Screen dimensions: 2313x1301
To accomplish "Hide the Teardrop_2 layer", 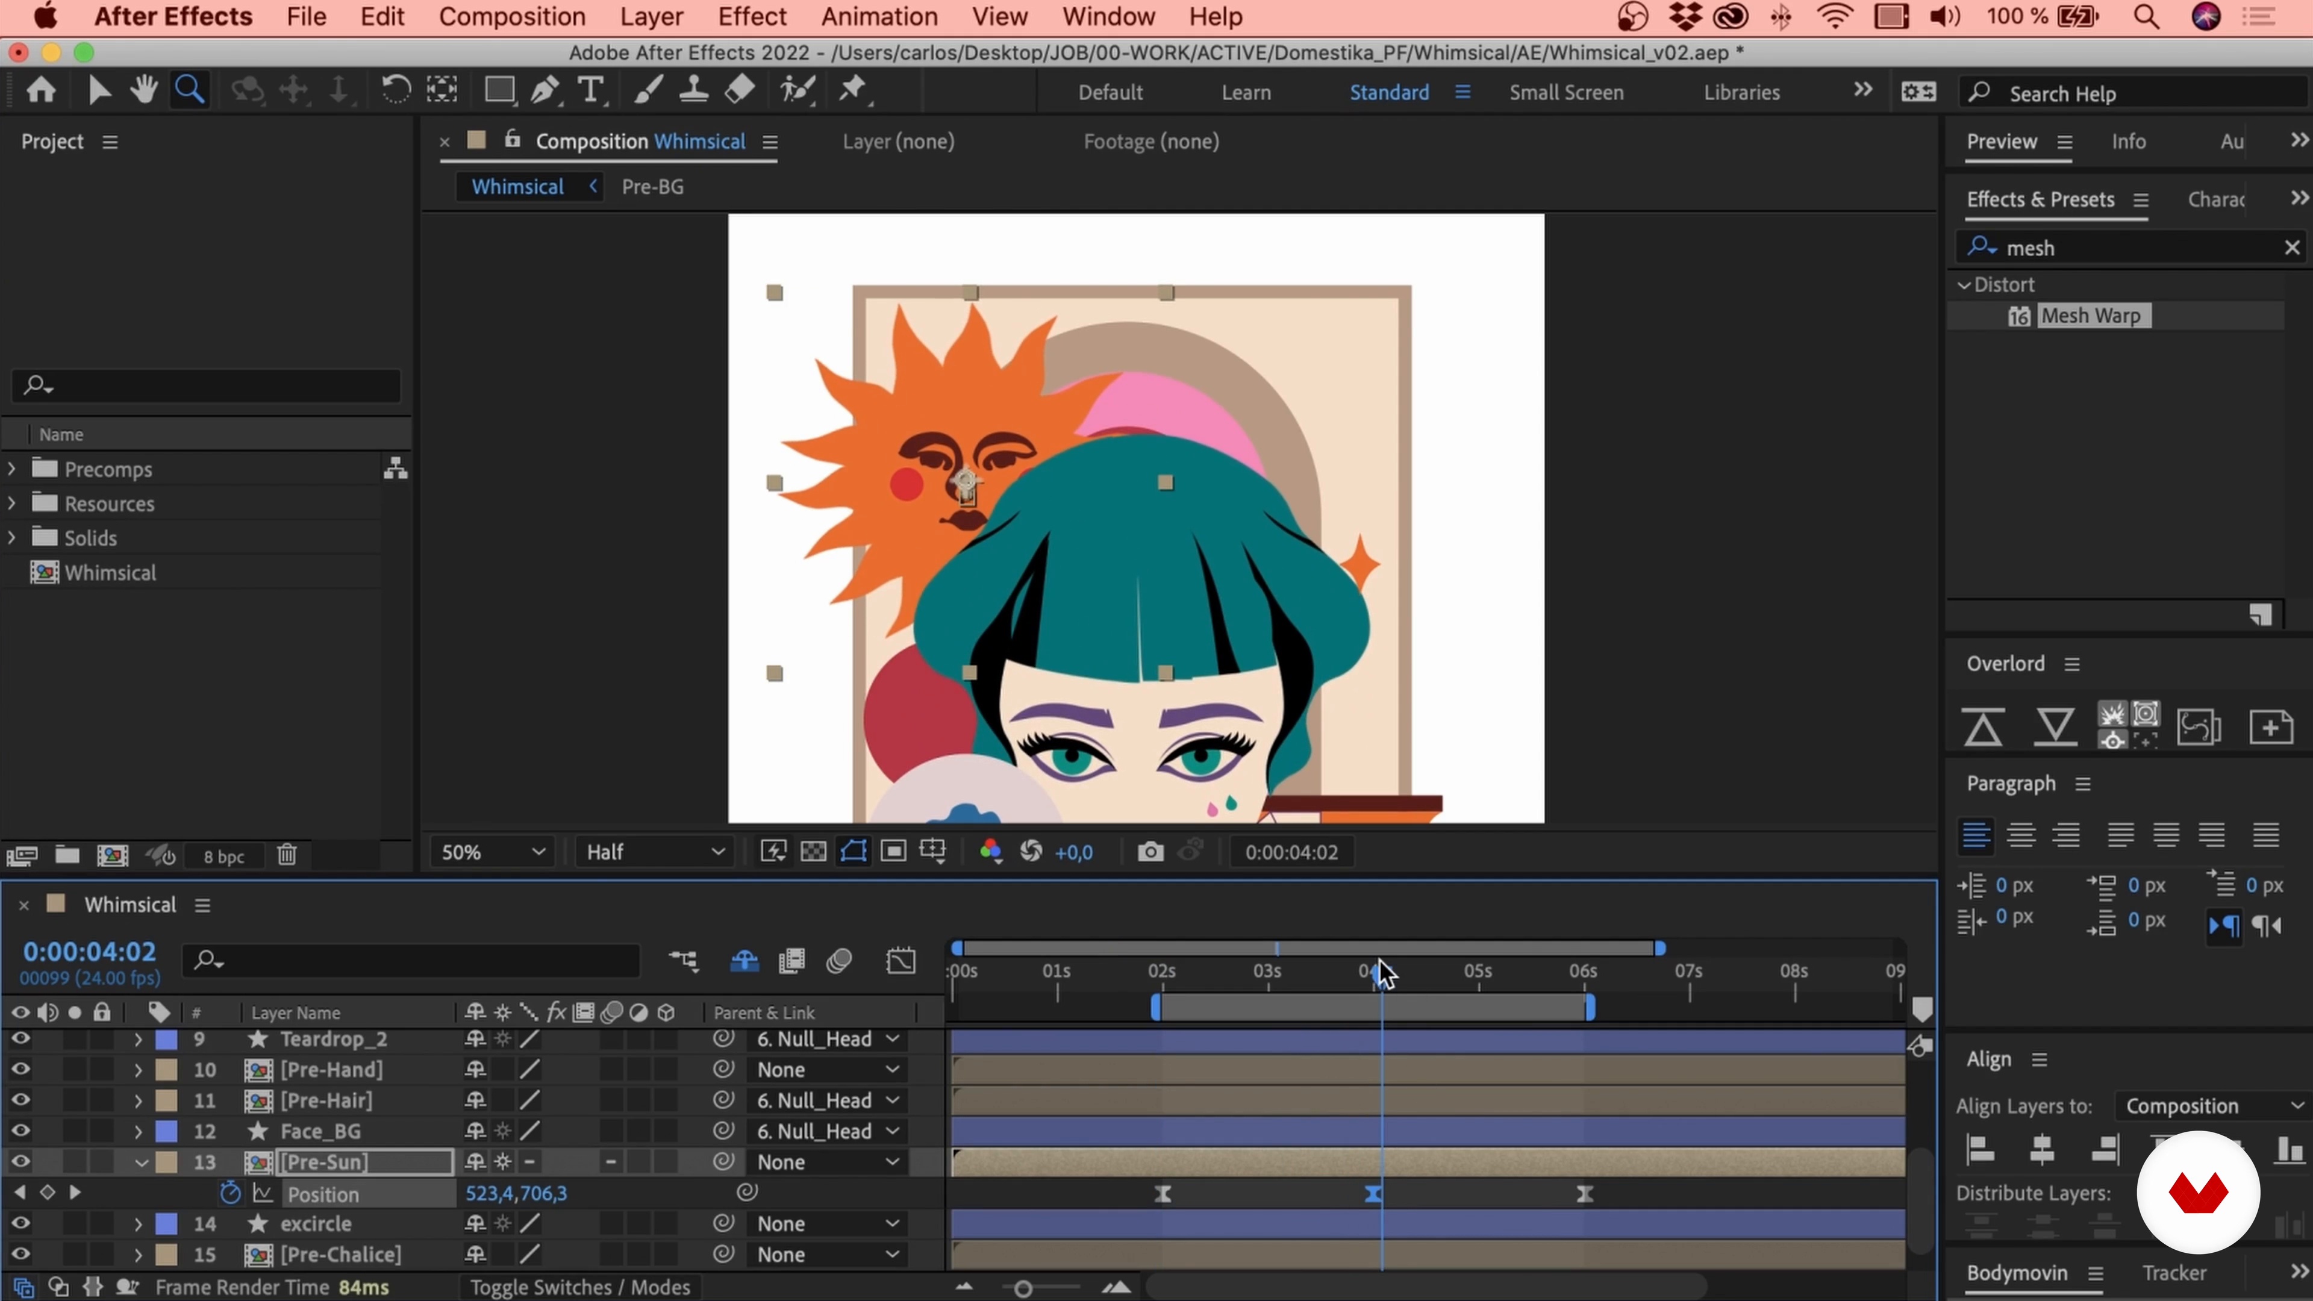I will [x=20, y=1040].
